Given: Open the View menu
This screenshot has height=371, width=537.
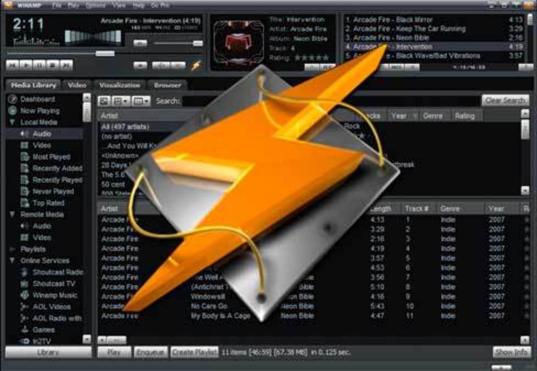Looking at the screenshot, I should click(119, 5).
